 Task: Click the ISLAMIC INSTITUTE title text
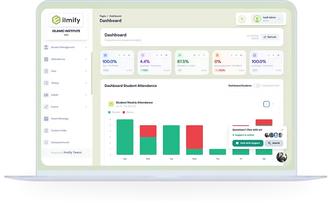click(x=66, y=31)
